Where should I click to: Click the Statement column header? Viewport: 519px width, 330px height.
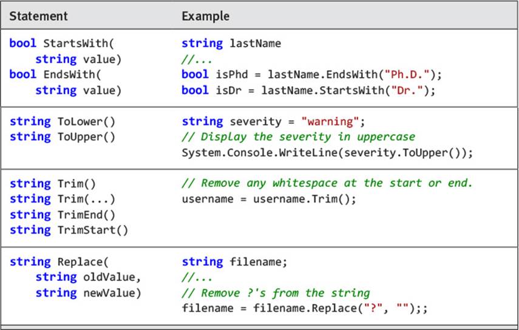38,16
